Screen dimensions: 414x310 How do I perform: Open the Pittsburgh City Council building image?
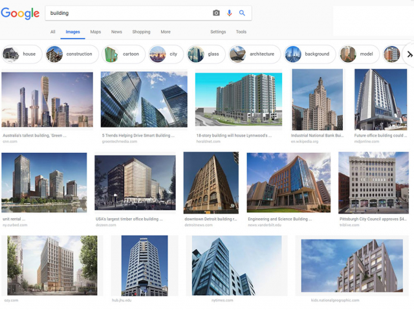click(374, 183)
